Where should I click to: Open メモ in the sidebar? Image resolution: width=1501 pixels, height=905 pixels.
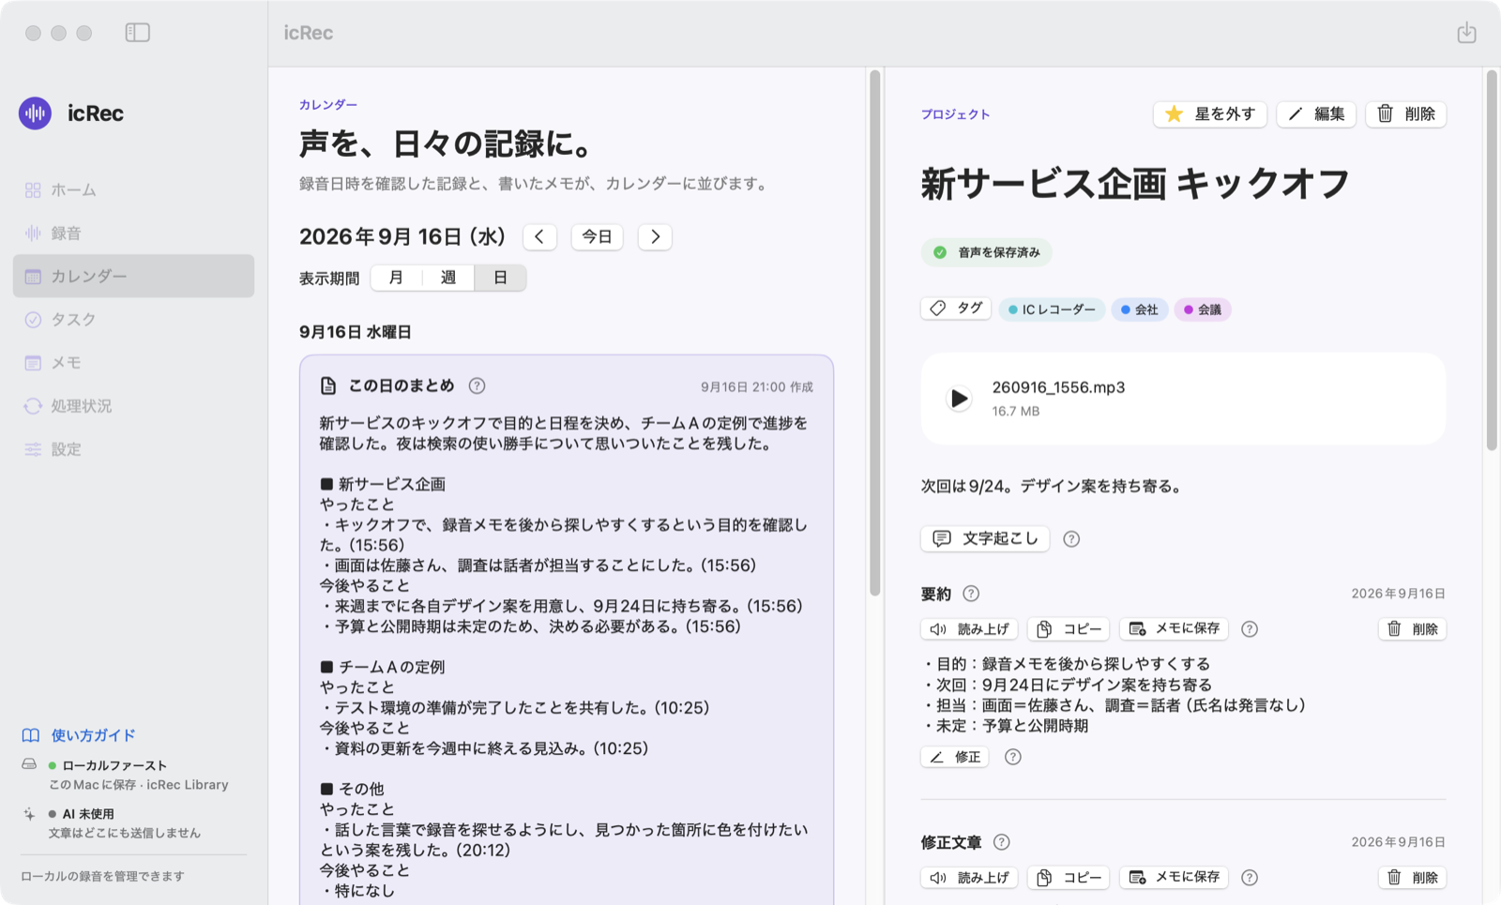click(x=133, y=362)
